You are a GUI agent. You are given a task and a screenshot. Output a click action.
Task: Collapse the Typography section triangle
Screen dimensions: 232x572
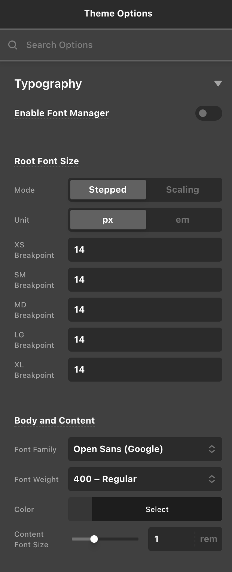218,84
